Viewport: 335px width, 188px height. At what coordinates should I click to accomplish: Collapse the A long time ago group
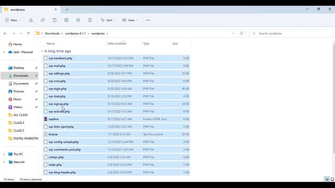coord(42,51)
